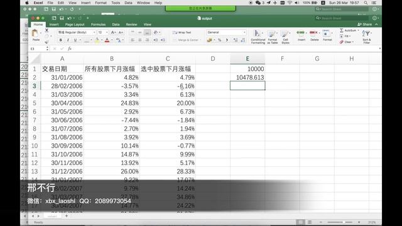Switch to the Data ribbon tab
Image resolution: width=402 pixels, height=226 pixels.
(x=116, y=24)
